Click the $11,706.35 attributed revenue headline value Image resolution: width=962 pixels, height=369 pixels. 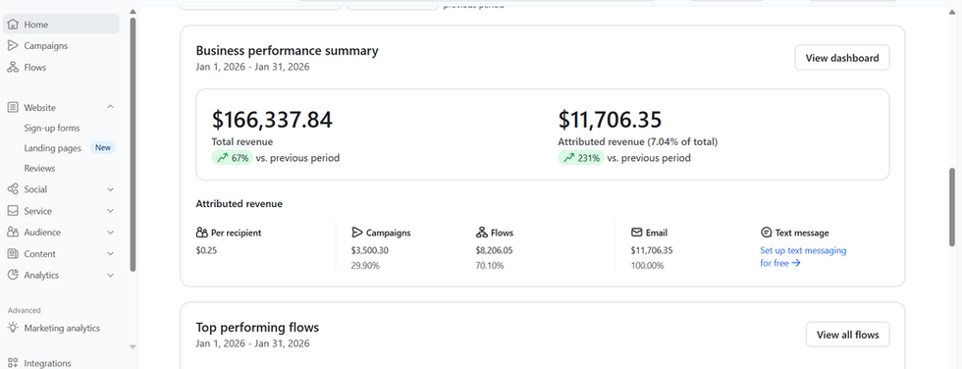point(610,120)
